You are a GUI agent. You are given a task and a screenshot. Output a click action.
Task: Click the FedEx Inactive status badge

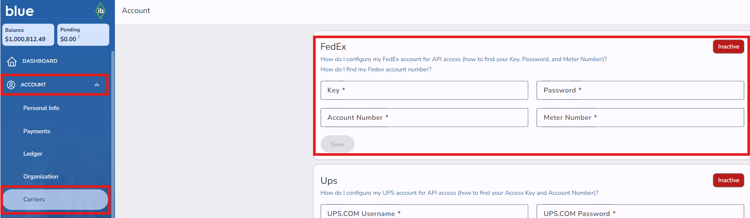[x=728, y=46]
